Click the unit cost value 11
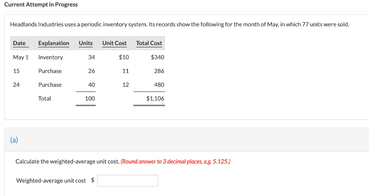This screenshot has width=369, height=196. (126, 71)
